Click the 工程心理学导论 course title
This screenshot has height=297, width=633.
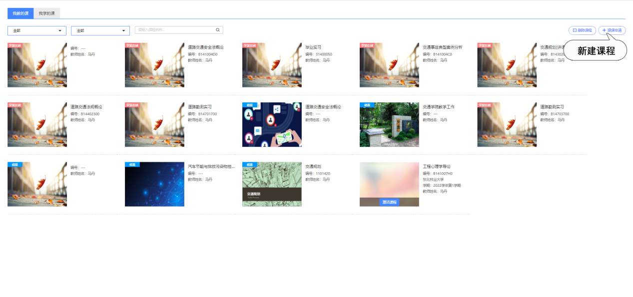[436, 167]
